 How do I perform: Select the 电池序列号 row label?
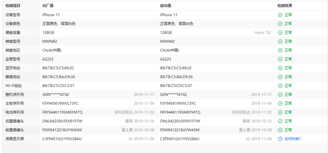coord(15,112)
